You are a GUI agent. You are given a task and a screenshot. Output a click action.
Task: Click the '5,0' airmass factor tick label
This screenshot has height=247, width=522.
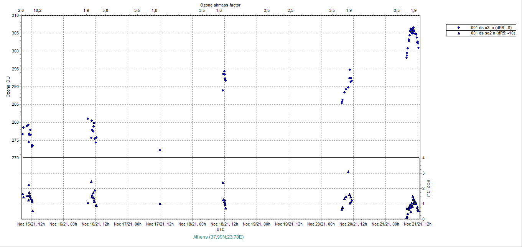click(x=105, y=10)
